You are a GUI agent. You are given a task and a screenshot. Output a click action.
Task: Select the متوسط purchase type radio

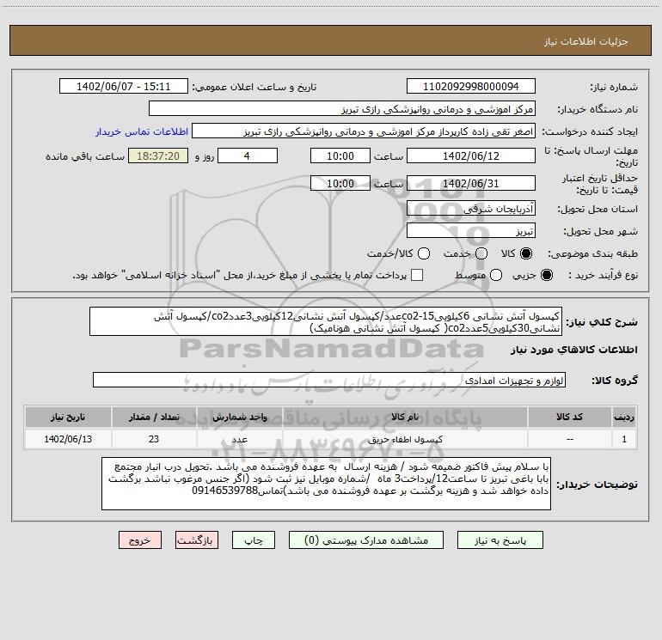[496, 276]
